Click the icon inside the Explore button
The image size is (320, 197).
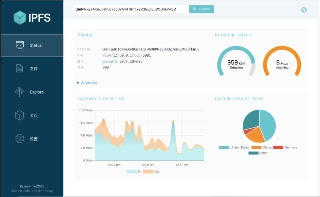click(194, 9)
